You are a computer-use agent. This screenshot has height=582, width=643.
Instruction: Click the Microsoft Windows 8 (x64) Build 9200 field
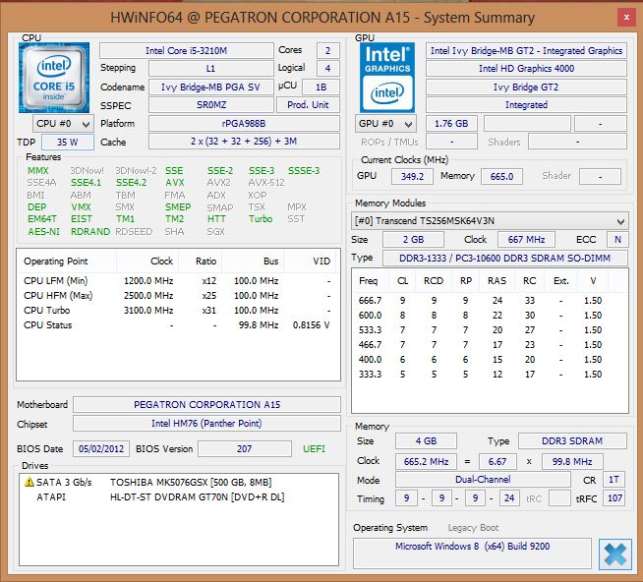[x=472, y=553]
